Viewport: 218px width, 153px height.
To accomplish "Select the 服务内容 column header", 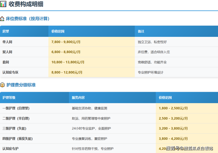I will click(78, 98).
